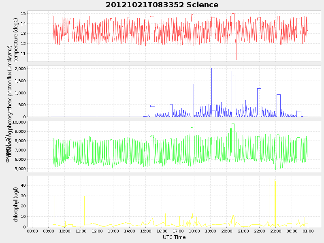Image resolution: width=324 pixels, height=243 pixels.
Task: Click the 18:00 time tick label
Action: 194,231
